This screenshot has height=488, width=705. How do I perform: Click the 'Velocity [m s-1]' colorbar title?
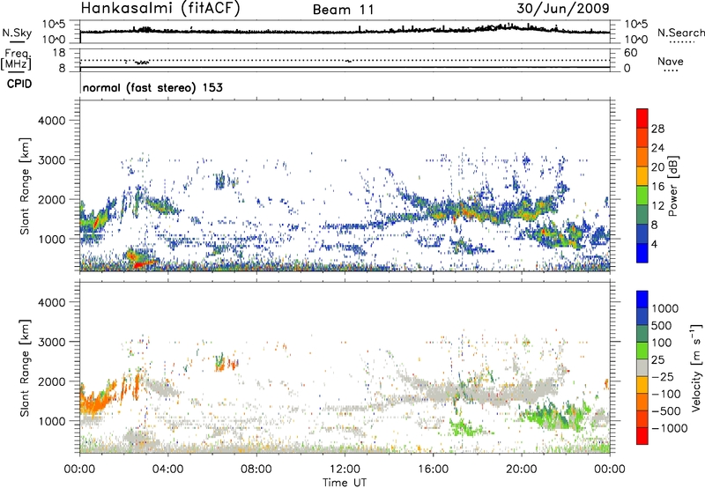[696, 367]
